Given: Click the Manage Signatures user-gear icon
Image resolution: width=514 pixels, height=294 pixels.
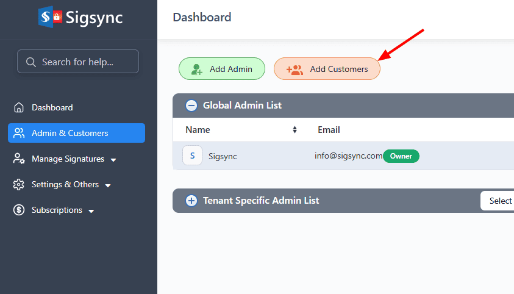Looking at the screenshot, I should 19,159.
